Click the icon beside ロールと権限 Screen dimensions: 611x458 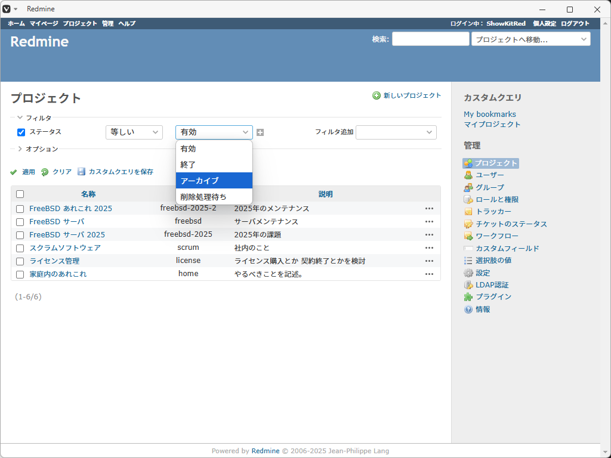[x=468, y=199]
